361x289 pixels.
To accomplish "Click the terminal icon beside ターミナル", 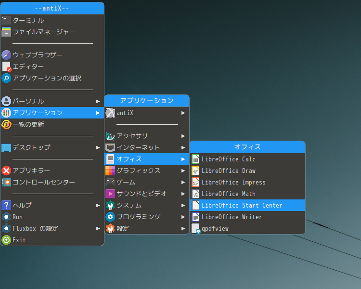I will pos(6,20).
